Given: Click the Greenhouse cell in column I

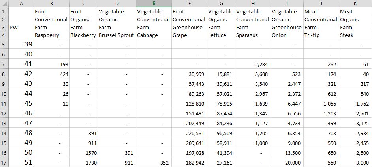Looking at the screenshot, I should coord(287,28).
